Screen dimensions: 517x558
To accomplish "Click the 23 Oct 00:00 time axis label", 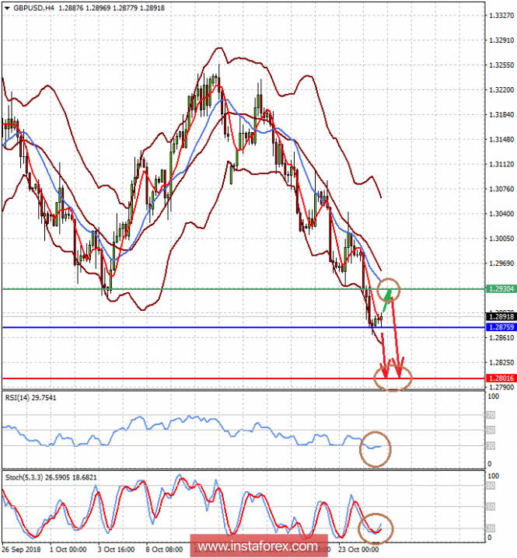I will (358, 549).
